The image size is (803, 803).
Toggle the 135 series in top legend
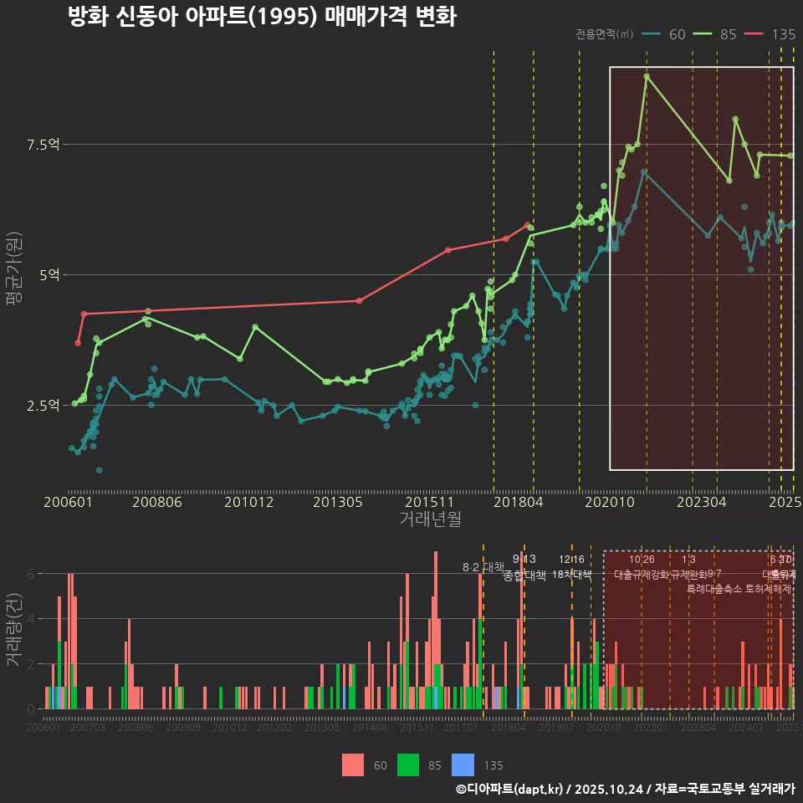771,34
